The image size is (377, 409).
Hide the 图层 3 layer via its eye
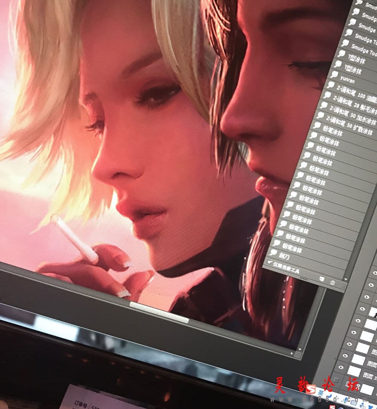click(341, 367)
